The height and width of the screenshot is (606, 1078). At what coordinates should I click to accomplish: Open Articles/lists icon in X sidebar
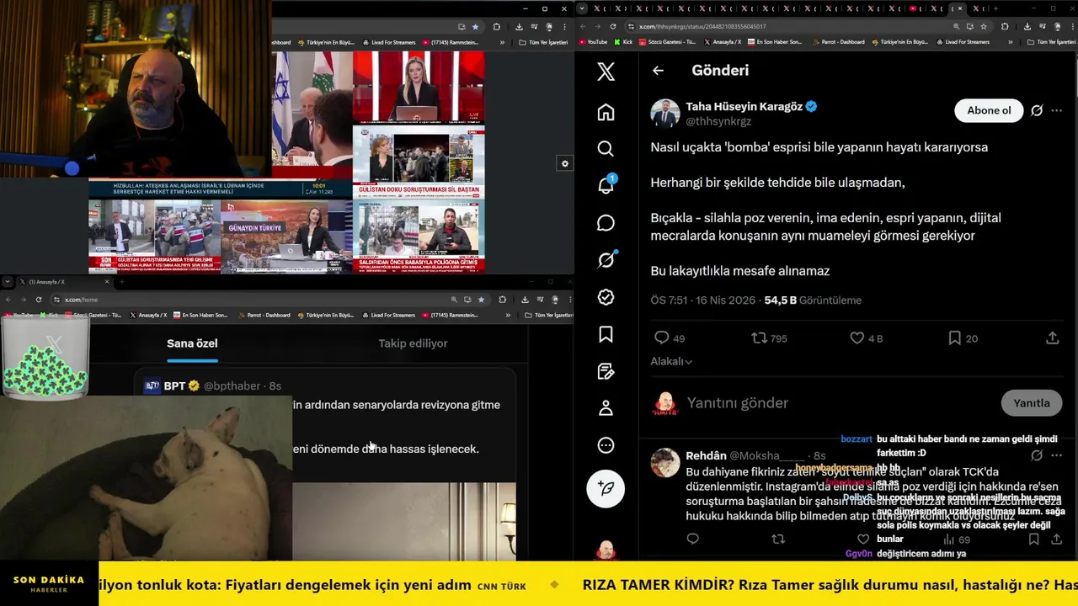[x=606, y=371]
